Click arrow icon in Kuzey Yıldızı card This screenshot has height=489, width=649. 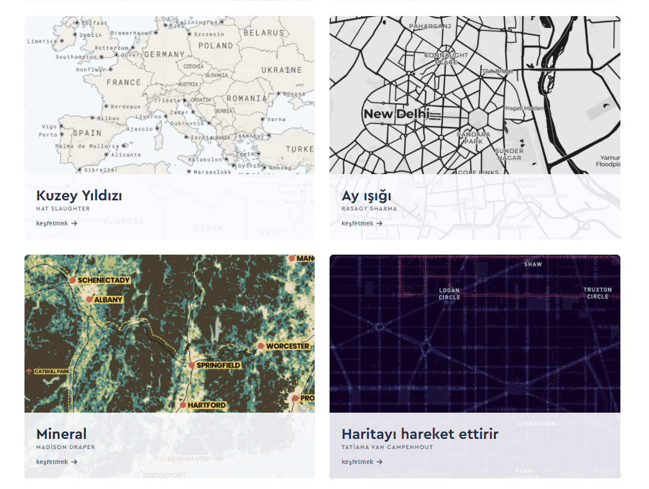point(74,224)
